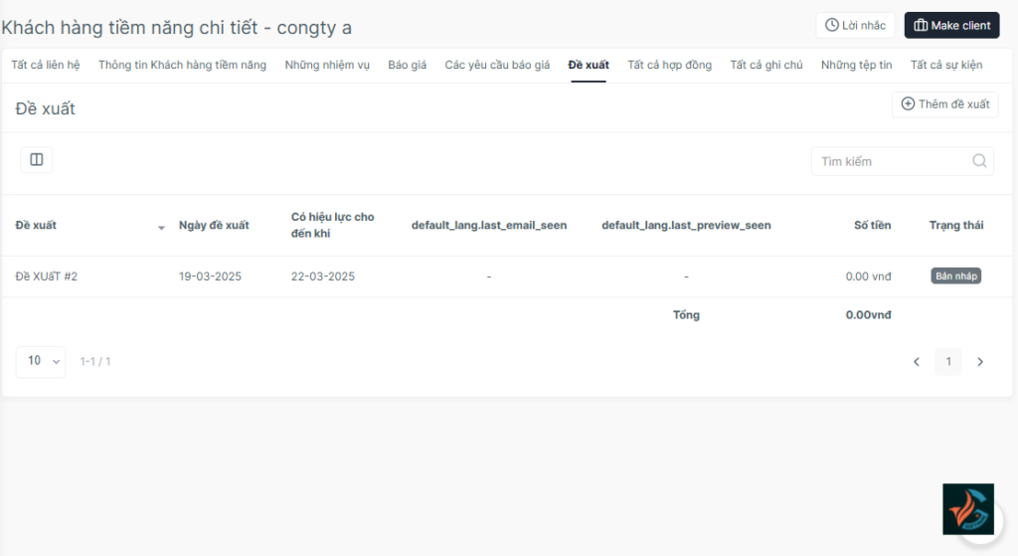Click the date 22-03-2025 cell
1018x556 pixels.
click(x=323, y=277)
